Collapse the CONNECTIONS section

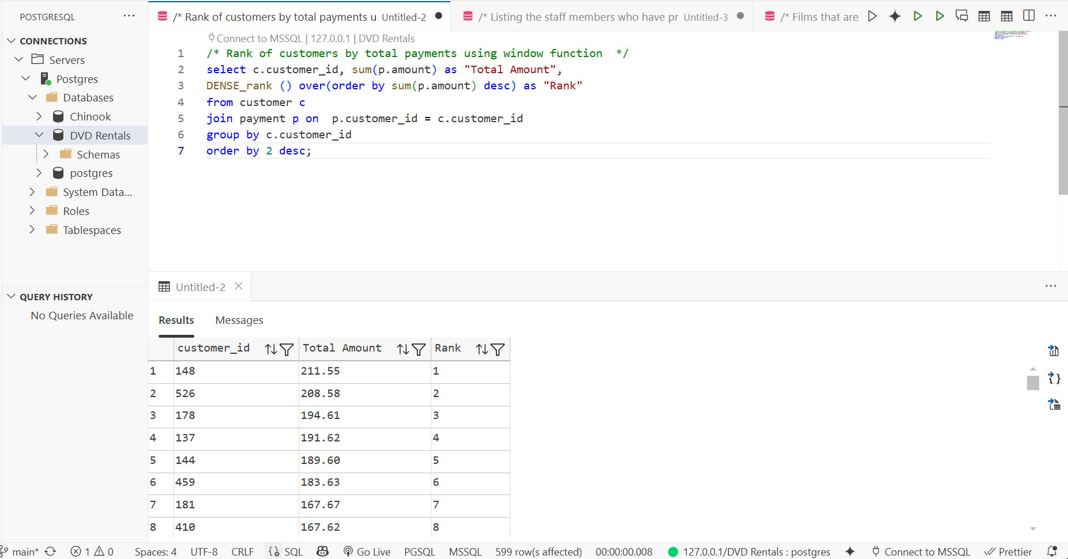pyautogui.click(x=11, y=41)
